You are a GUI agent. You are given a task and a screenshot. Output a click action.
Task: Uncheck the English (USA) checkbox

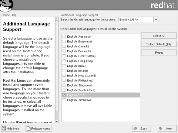coord(64,95)
